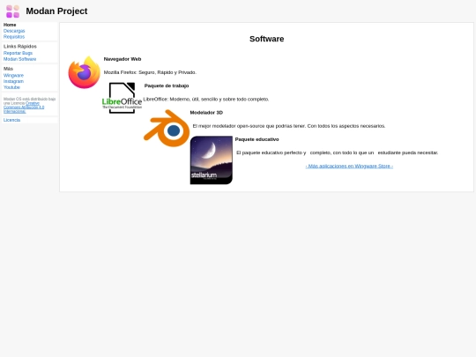Open the Requisitos link
Image resolution: width=476 pixels, height=357 pixels.
(x=14, y=37)
